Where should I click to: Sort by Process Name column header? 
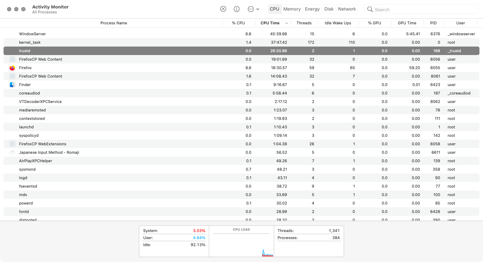click(x=114, y=23)
